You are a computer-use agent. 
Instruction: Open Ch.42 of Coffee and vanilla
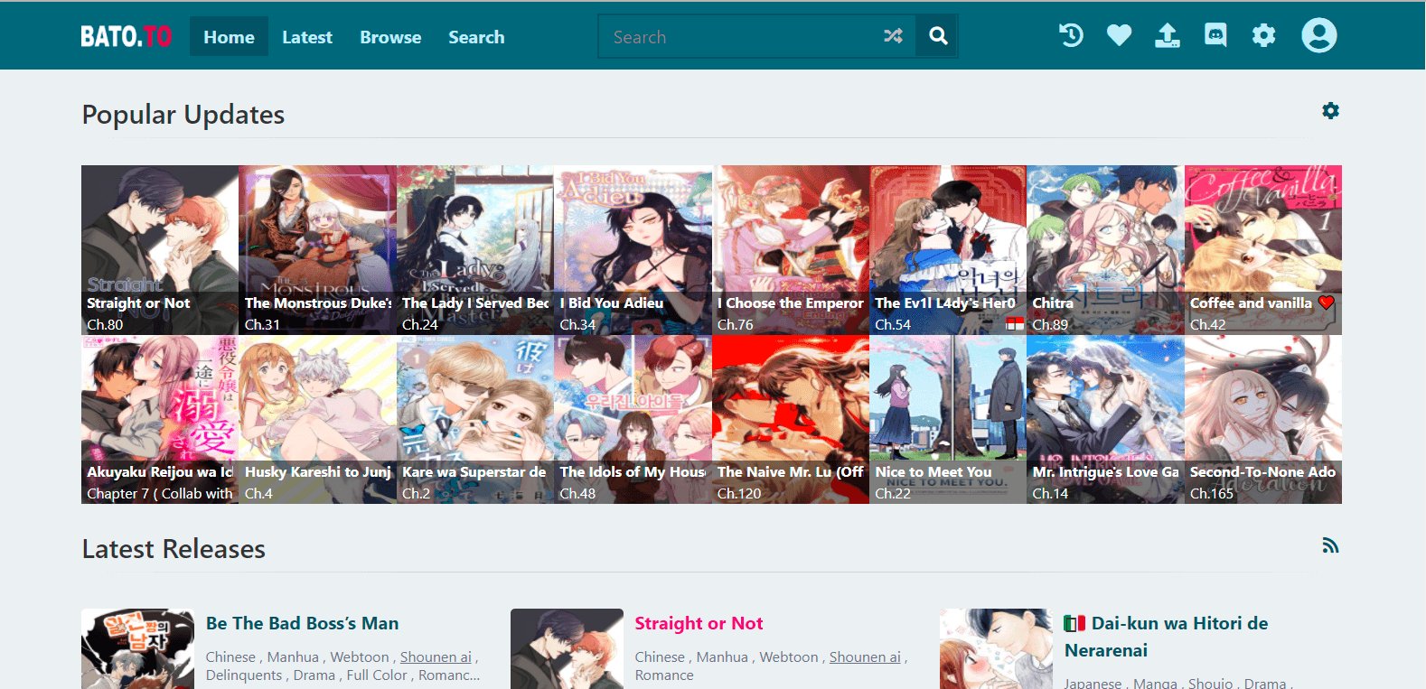tap(1208, 324)
